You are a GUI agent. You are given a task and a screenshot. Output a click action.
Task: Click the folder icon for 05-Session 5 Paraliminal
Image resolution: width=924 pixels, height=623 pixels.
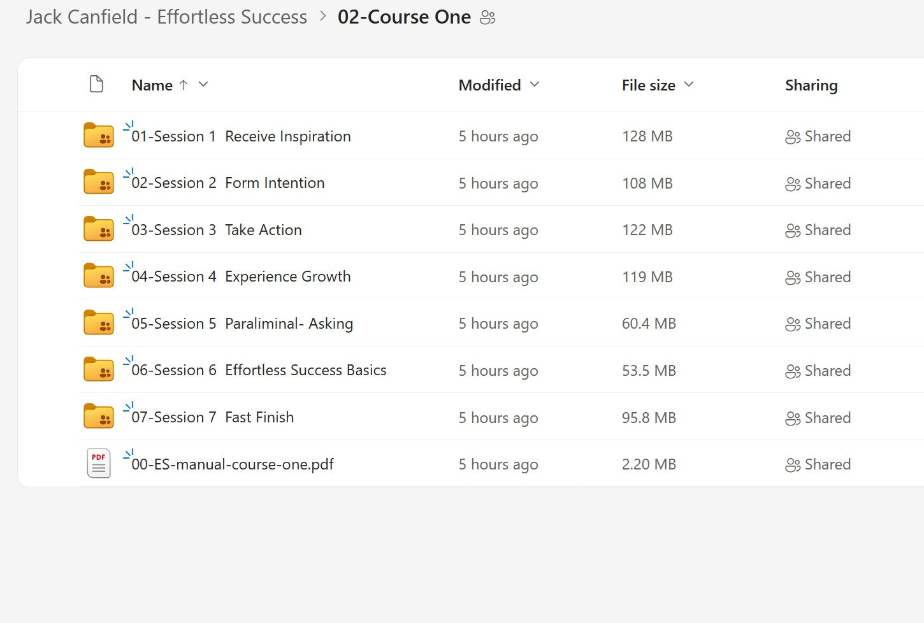coord(97,322)
